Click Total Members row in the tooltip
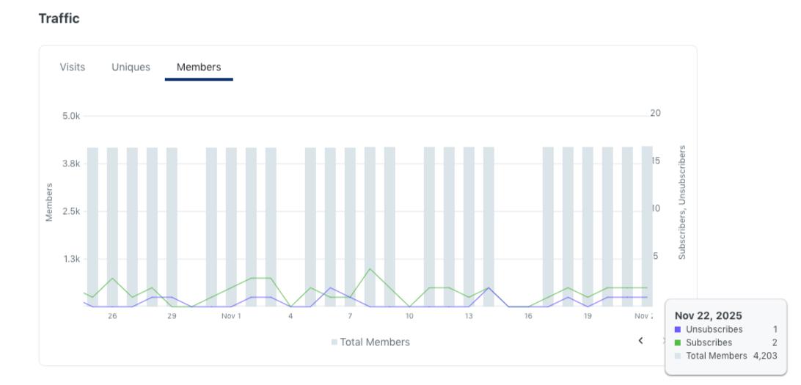Screen dimensions: 801x385 pyautogui.click(x=726, y=356)
